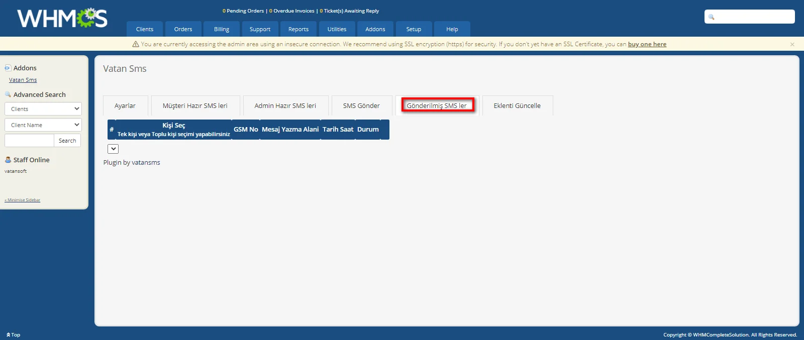804x340 pixels.
Task: Open the Client Name field dropdown
Action: click(x=43, y=125)
